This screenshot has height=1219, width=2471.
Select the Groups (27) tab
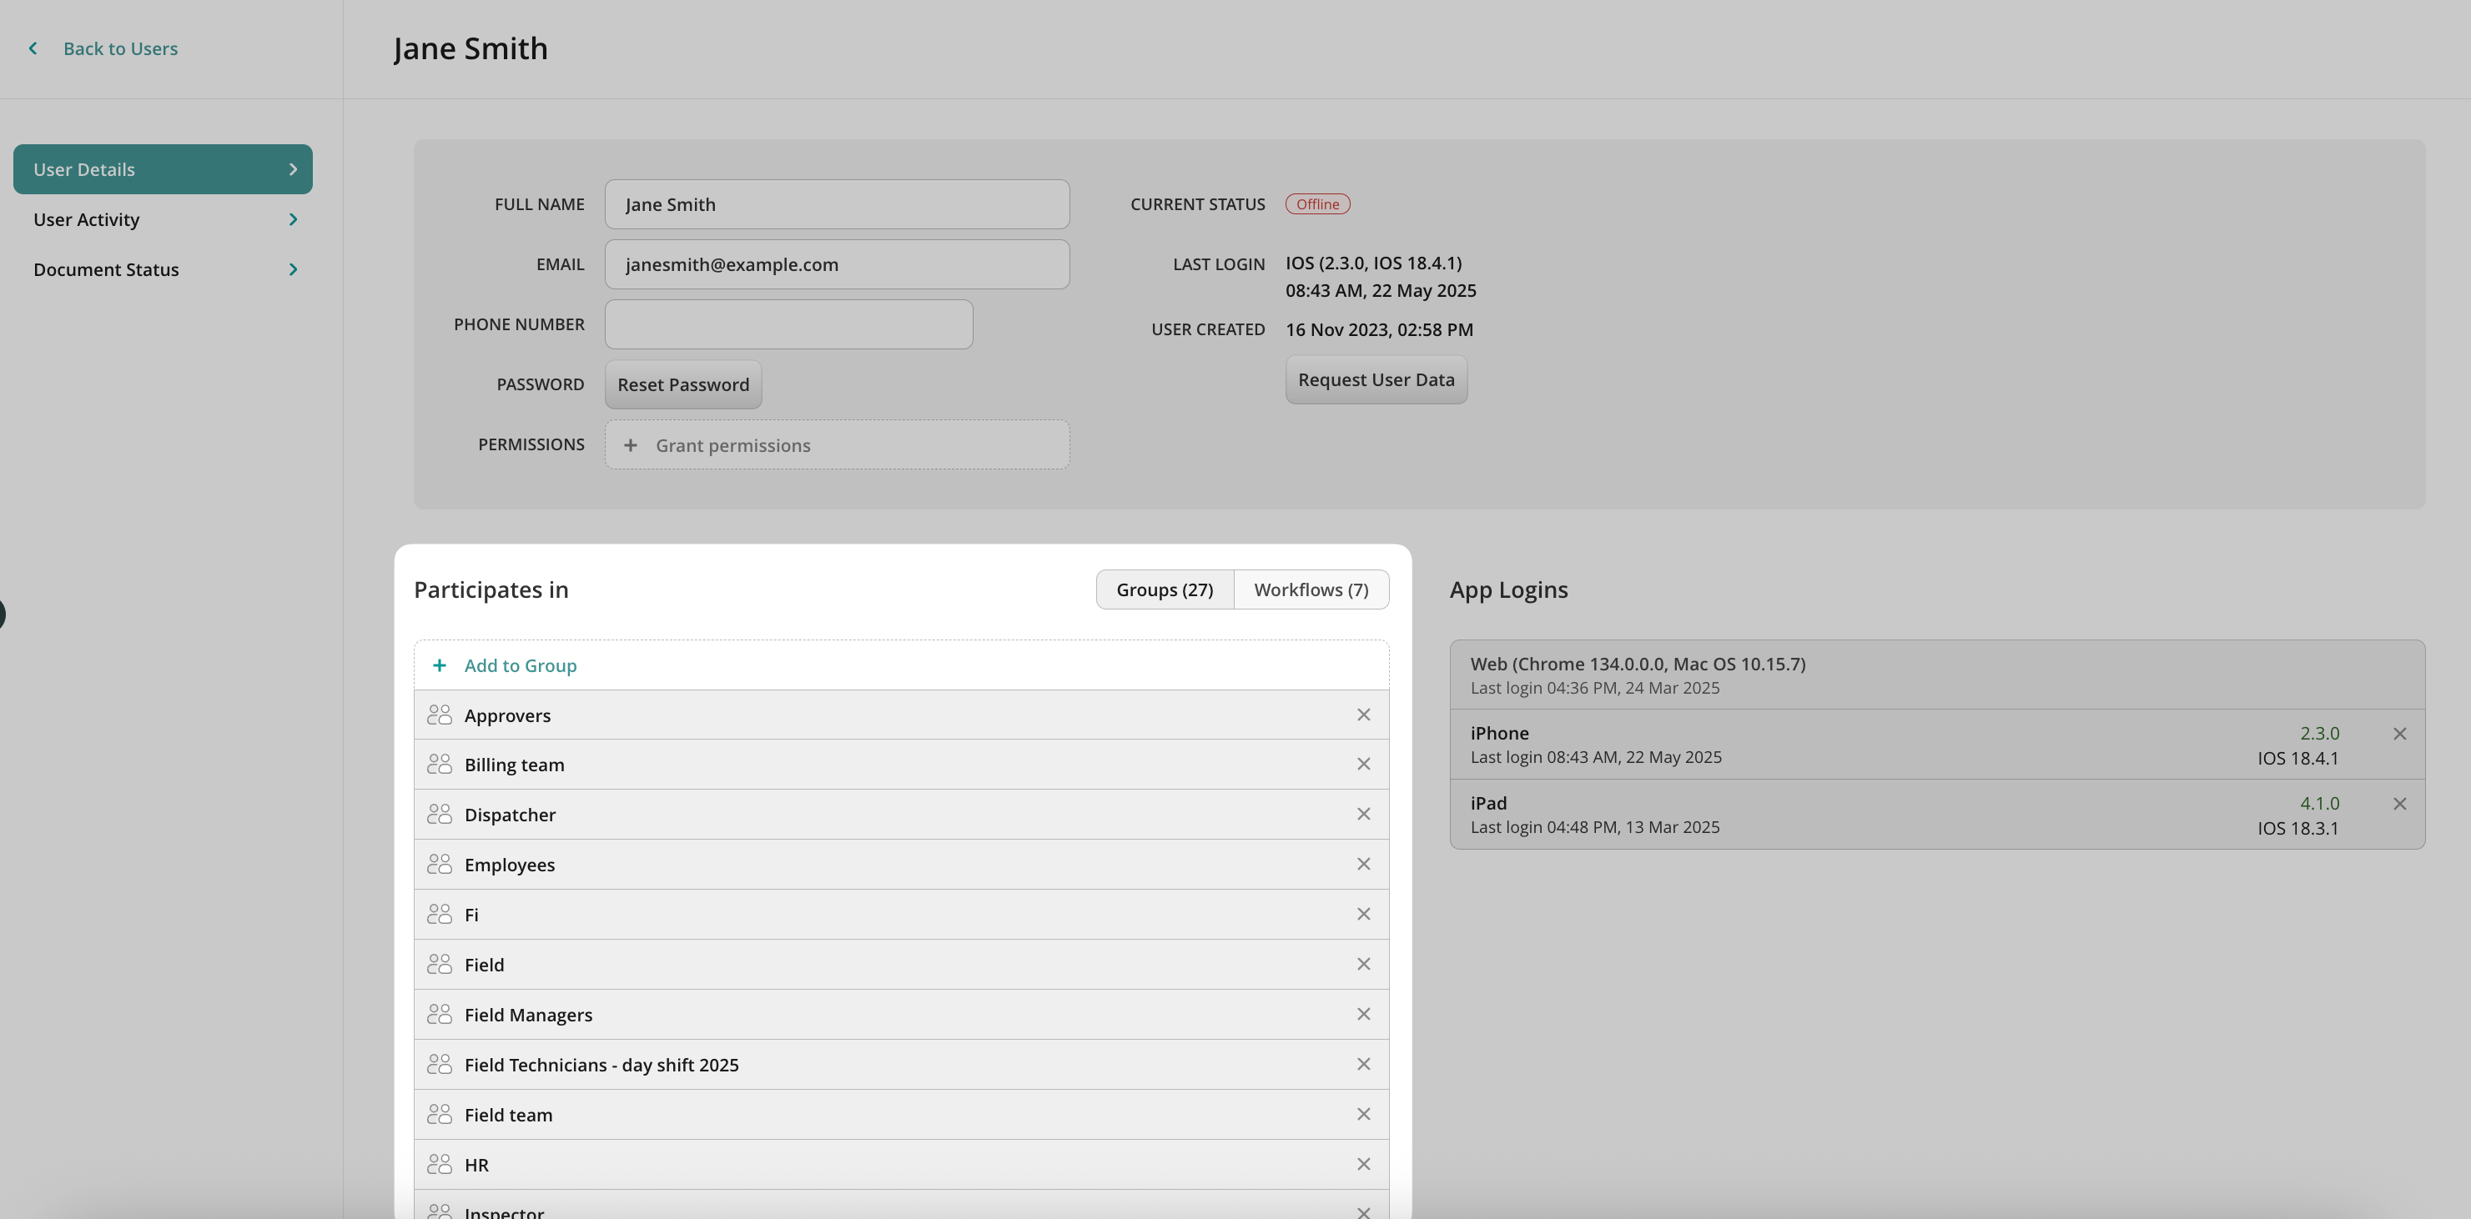coord(1164,589)
